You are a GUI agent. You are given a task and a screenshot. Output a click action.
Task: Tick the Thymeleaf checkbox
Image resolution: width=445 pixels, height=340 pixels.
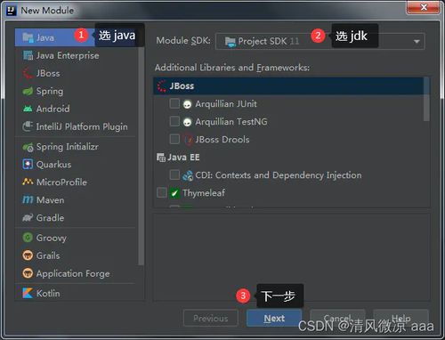[162, 192]
